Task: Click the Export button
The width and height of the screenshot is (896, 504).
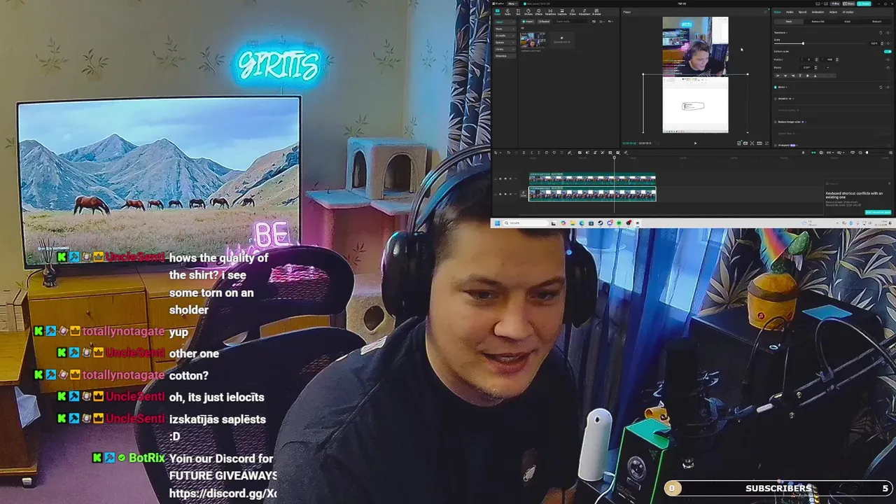Action: [864, 4]
